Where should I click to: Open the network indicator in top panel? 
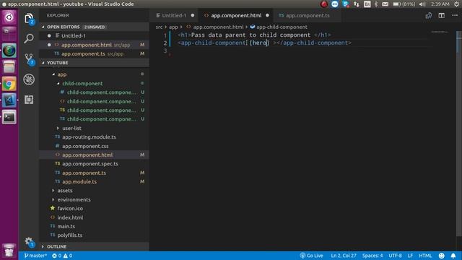(x=357, y=4)
